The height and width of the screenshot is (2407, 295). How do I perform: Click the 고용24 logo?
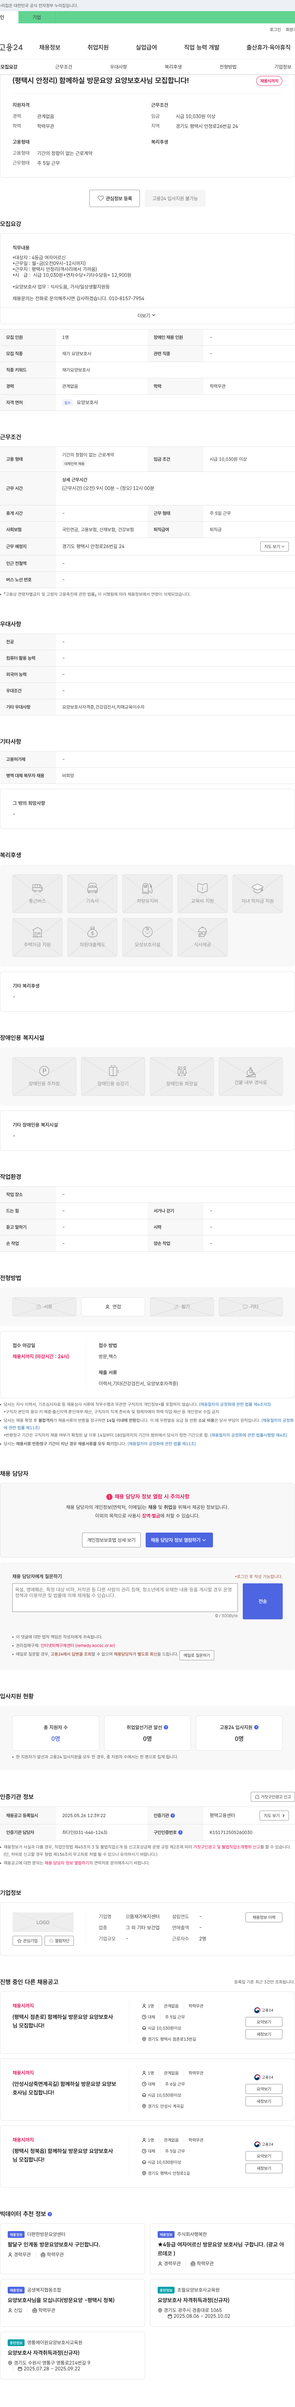11,48
